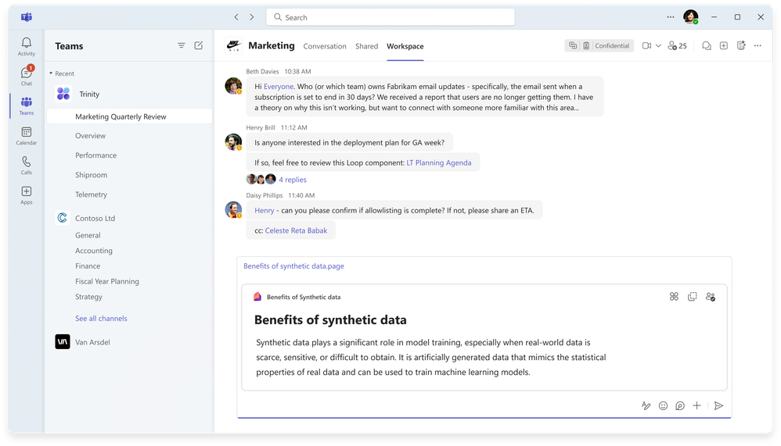Open the Calendar app
Screen dimensions: 781x446
click(x=27, y=135)
